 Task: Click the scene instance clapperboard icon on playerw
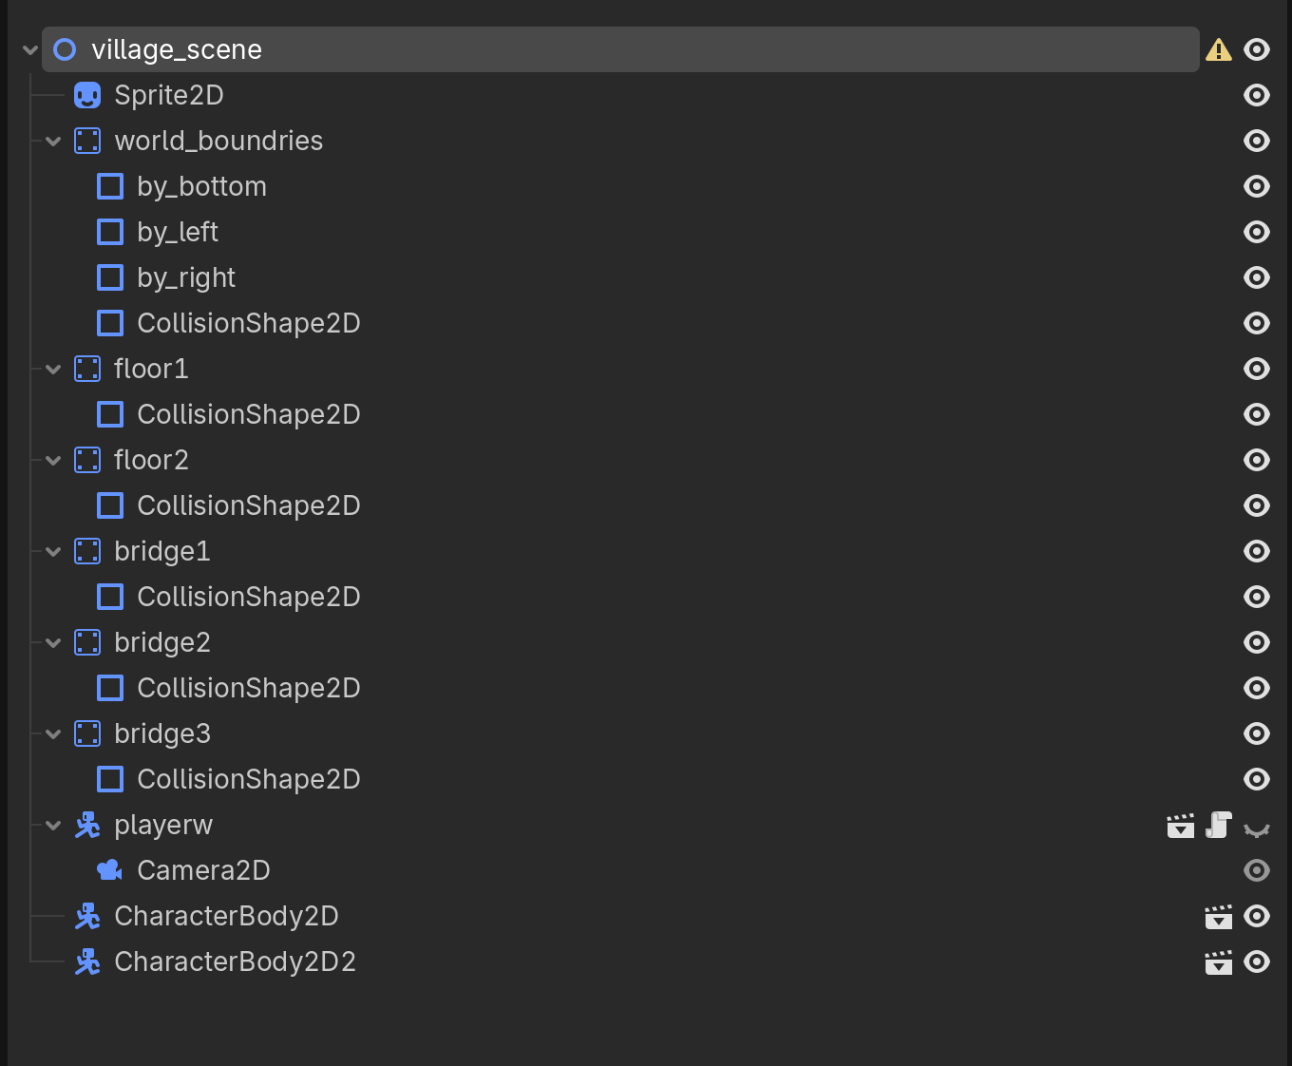1180,826
